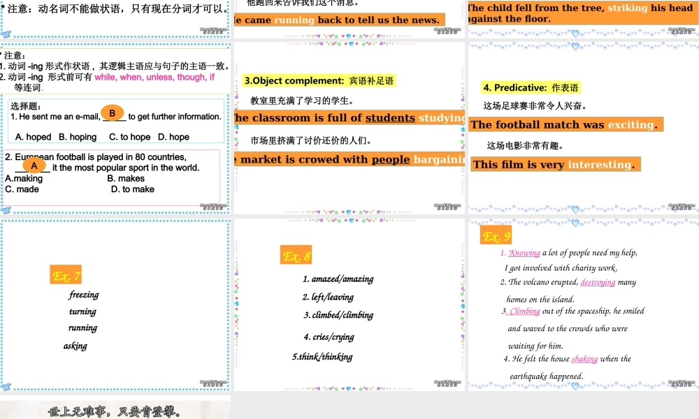The width and height of the screenshot is (699, 419).
Task: Click the 'Ex. 9' orange label
Action: (x=496, y=235)
